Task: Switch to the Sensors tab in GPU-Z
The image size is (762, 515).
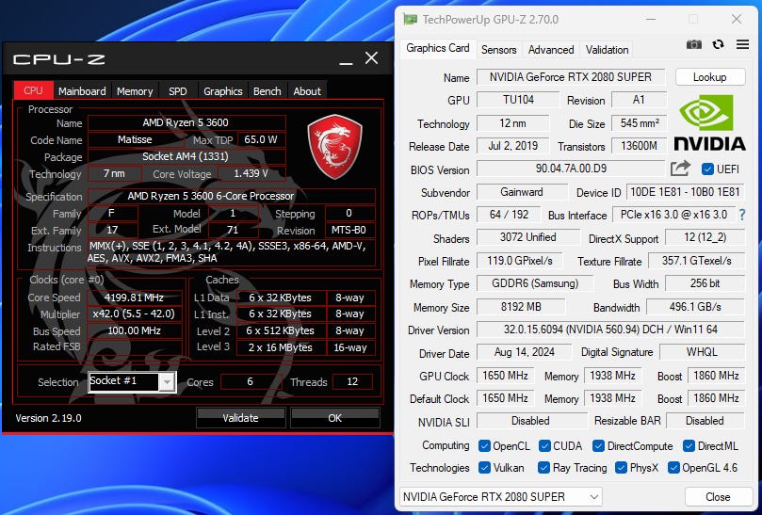Action: (498, 50)
